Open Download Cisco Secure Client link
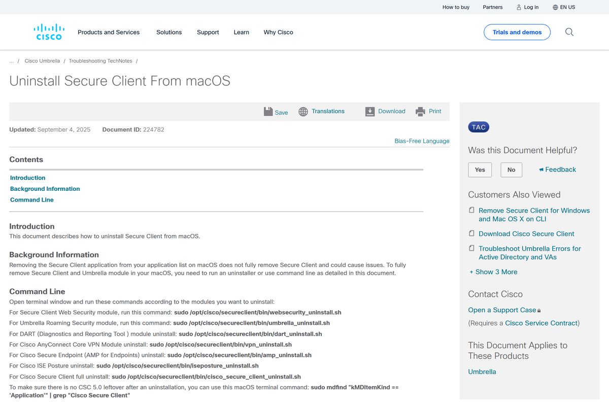This screenshot has height=402, width=609. point(526,233)
